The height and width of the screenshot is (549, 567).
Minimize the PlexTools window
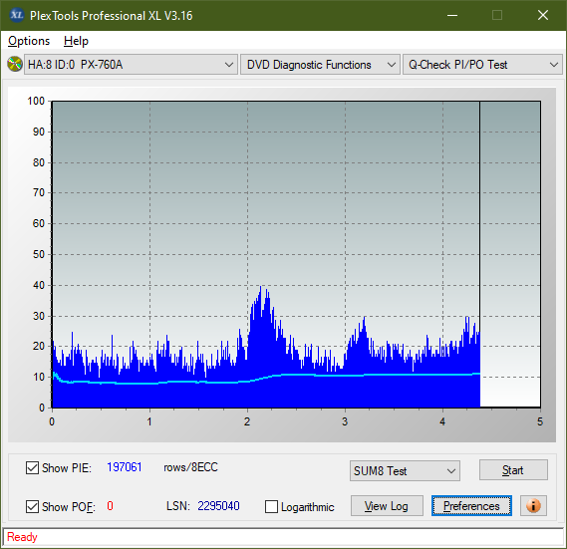click(x=452, y=15)
